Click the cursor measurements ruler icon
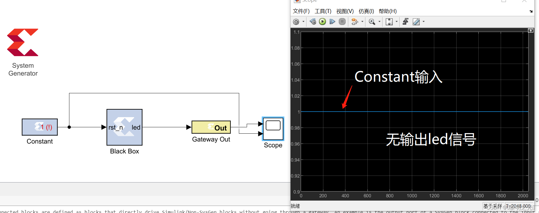 point(416,22)
